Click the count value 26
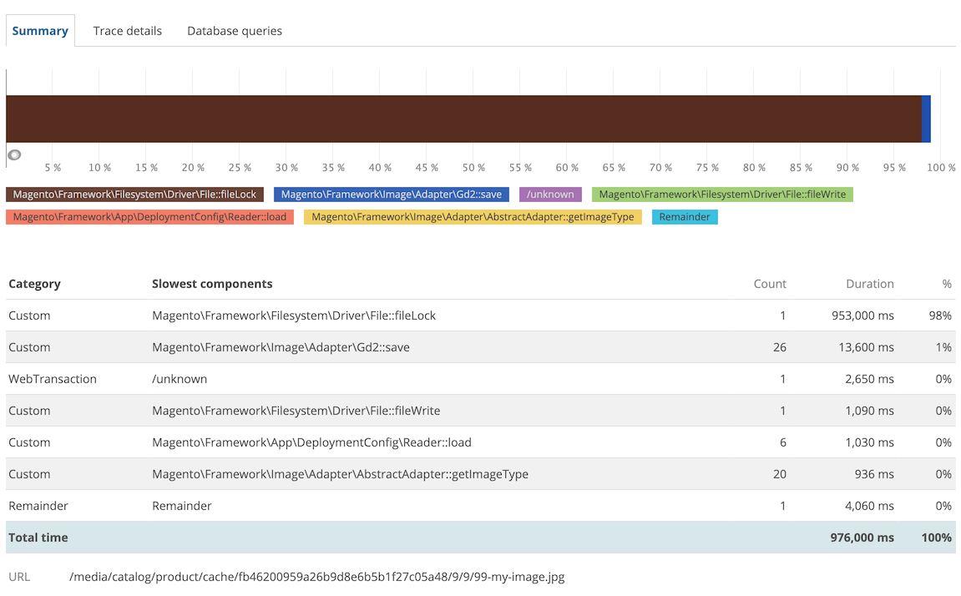The height and width of the screenshot is (596, 961). tap(780, 347)
